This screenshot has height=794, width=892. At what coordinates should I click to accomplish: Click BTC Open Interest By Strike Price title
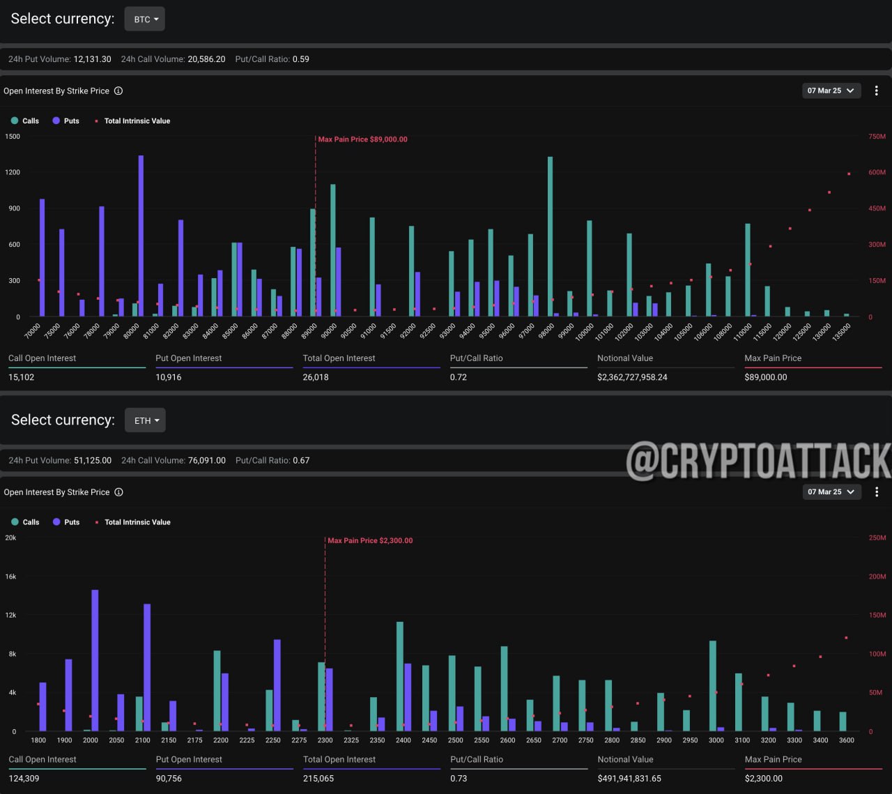(56, 91)
